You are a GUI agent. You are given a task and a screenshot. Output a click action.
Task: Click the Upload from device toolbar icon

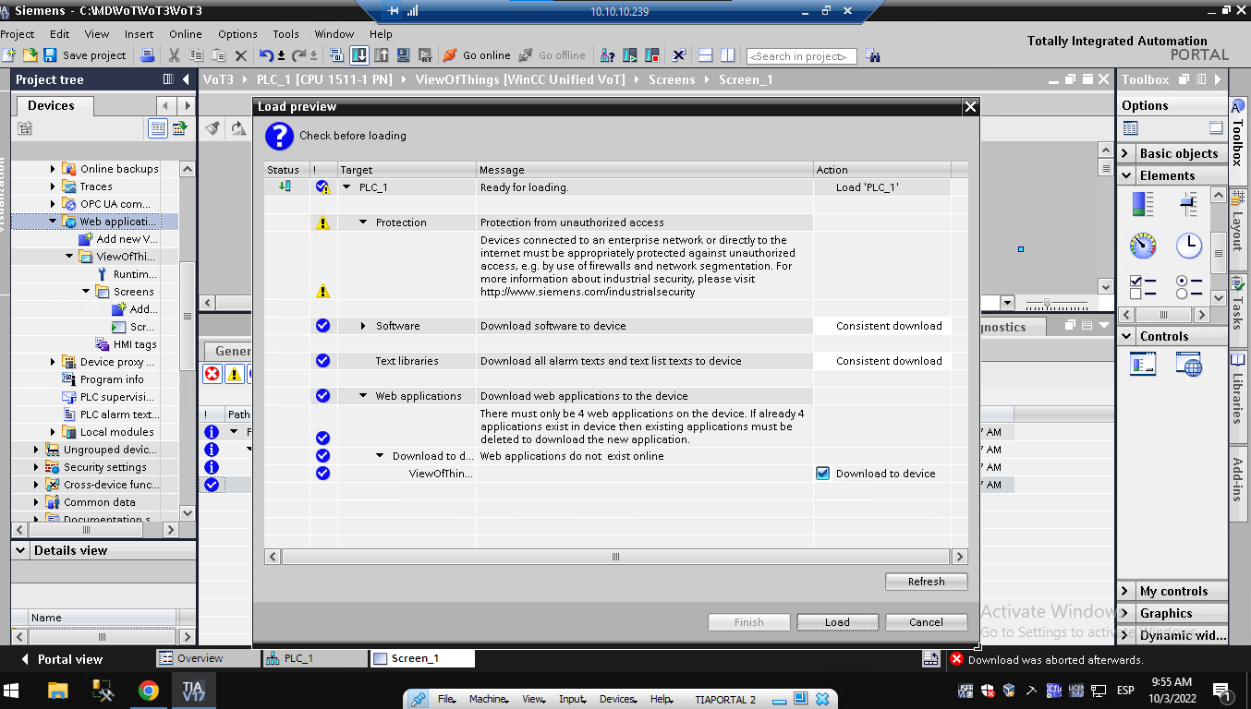click(381, 55)
